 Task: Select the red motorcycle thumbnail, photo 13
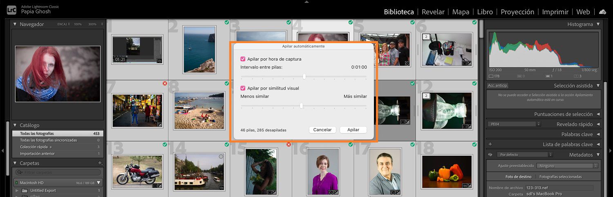137,171
